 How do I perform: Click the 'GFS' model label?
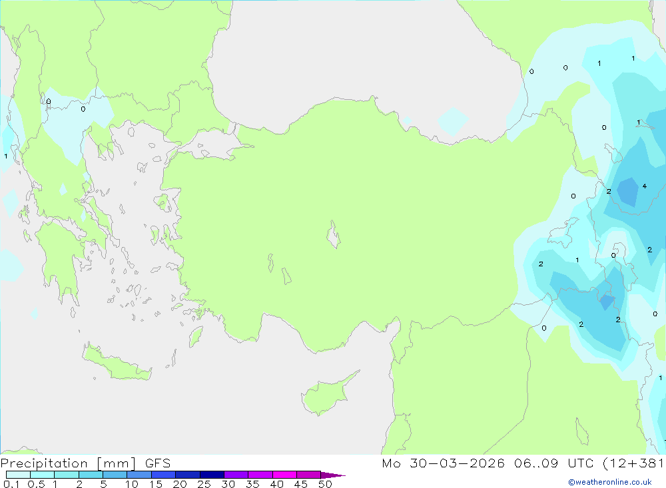(x=158, y=463)
